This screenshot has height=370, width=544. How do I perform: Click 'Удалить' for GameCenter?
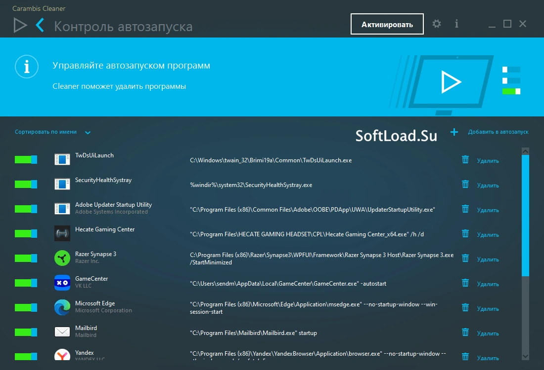pos(488,284)
